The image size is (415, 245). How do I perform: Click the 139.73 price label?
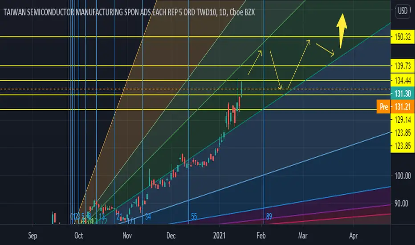pyautogui.click(x=403, y=66)
